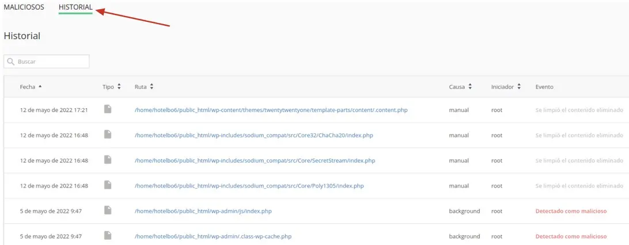Click 'root' initiator in wp-admin/js/index.php row
This screenshot has width=629, height=245.
pyautogui.click(x=497, y=211)
